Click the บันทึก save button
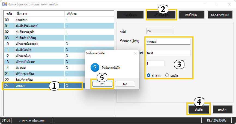236x124 pixels. tap(198, 109)
